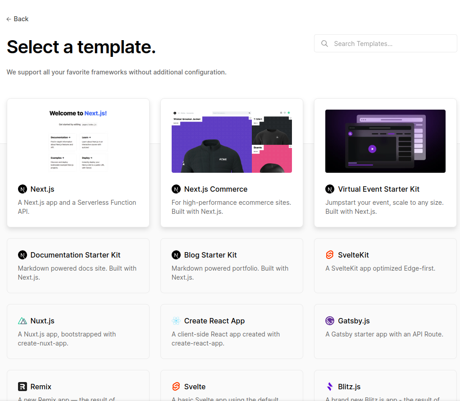The width and height of the screenshot is (460, 401).
Task: Click the Svelte logo icon
Action: [176, 387]
